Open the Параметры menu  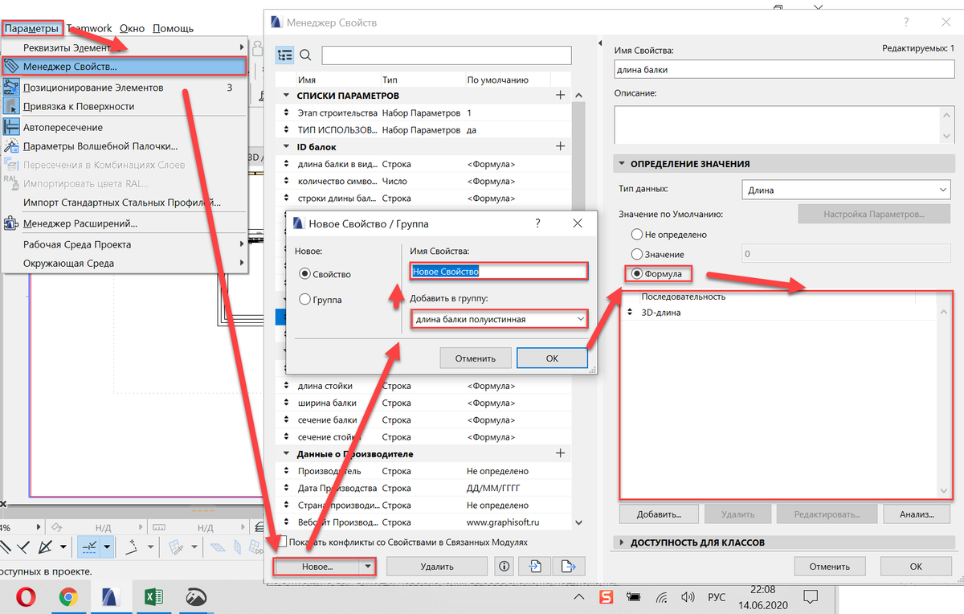tap(31, 28)
